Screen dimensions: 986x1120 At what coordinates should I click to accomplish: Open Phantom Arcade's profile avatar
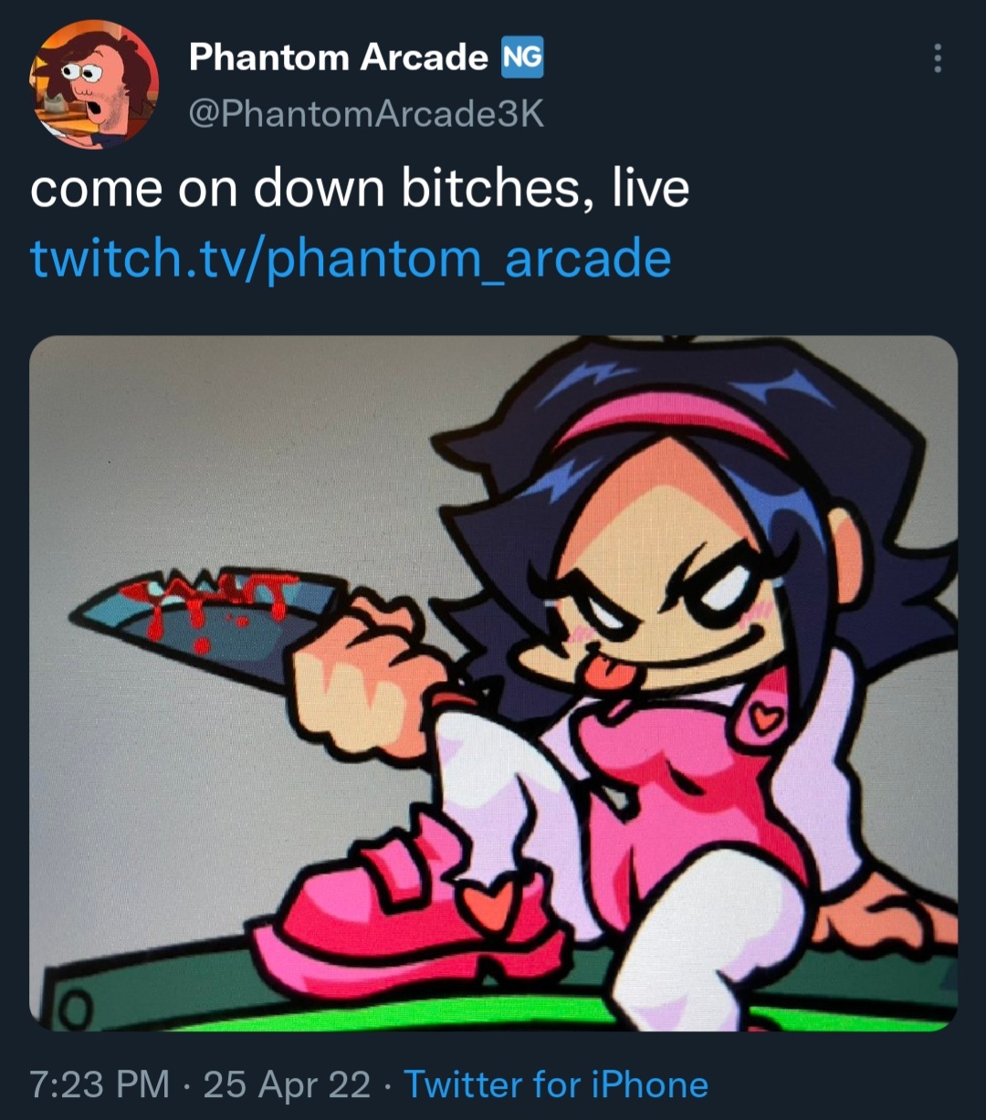coord(94,84)
